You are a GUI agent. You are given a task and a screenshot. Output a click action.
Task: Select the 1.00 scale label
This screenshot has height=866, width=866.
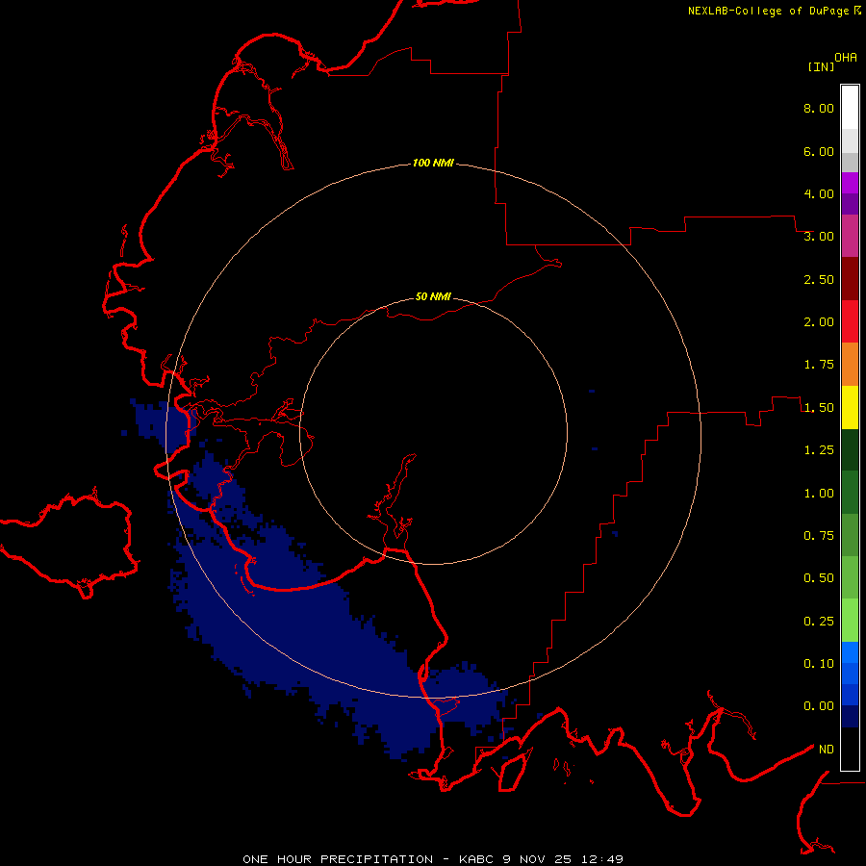pyautogui.click(x=819, y=494)
